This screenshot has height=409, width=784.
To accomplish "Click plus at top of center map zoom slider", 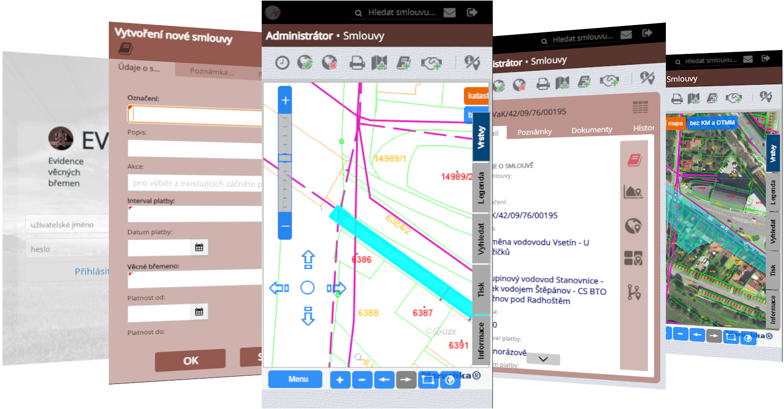I will 285,100.
